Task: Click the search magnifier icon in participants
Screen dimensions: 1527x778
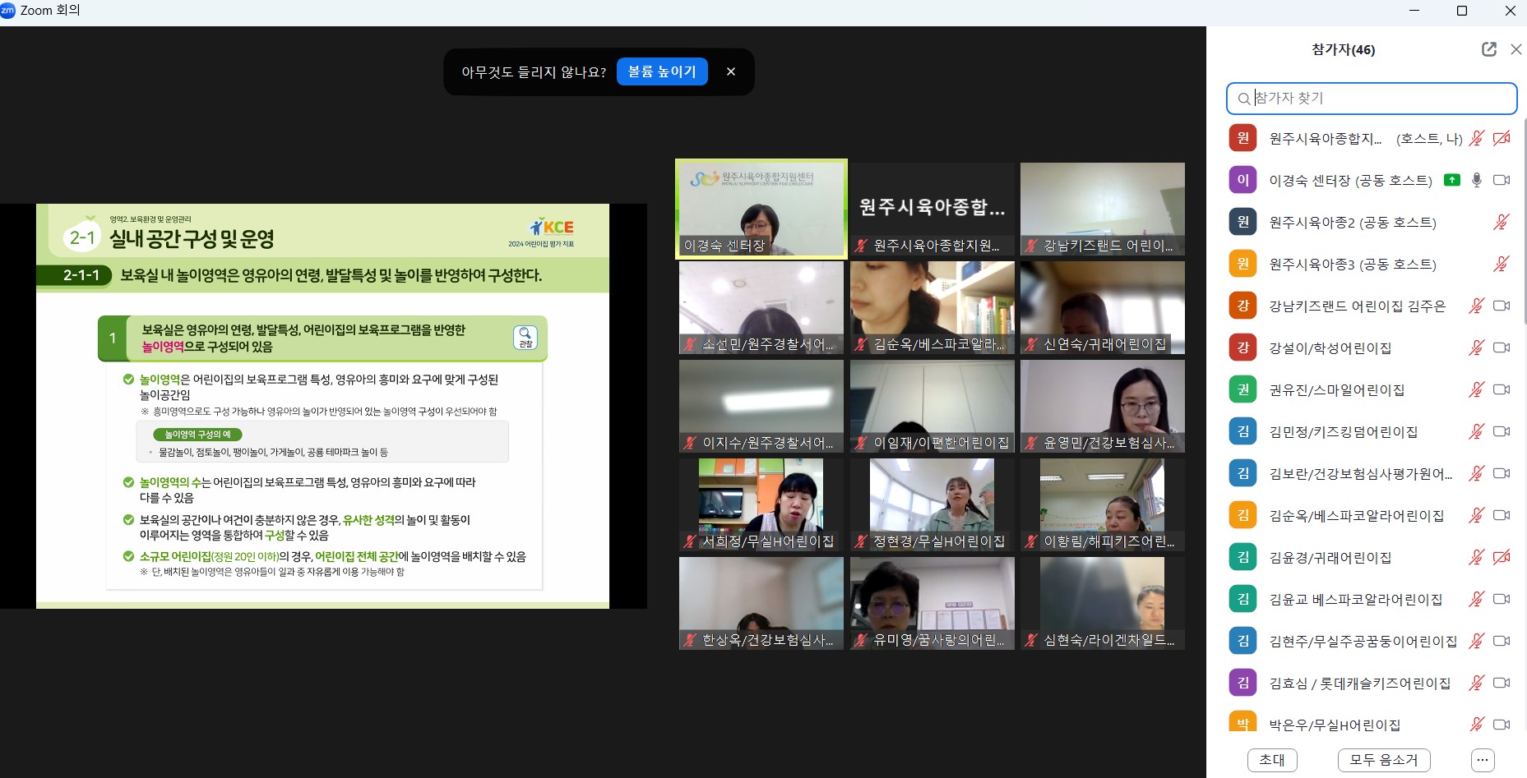Action: pyautogui.click(x=1243, y=99)
